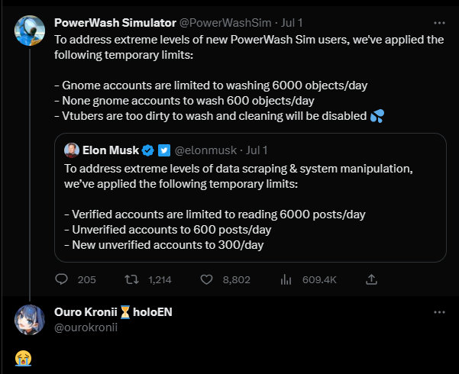Open PowerWash Simulator tweet's more options
The width and height of the screenshot is (459, 374).
[x=439, y=23]
